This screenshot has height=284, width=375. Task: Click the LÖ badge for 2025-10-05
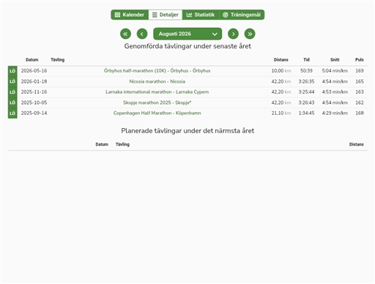(x=12, y=102)
